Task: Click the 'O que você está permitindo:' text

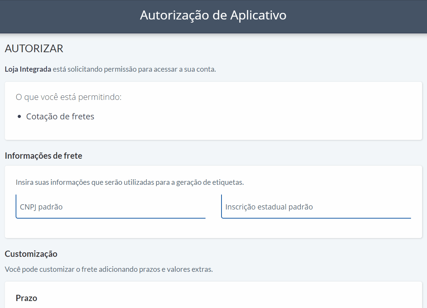Action: coord(69,97)
